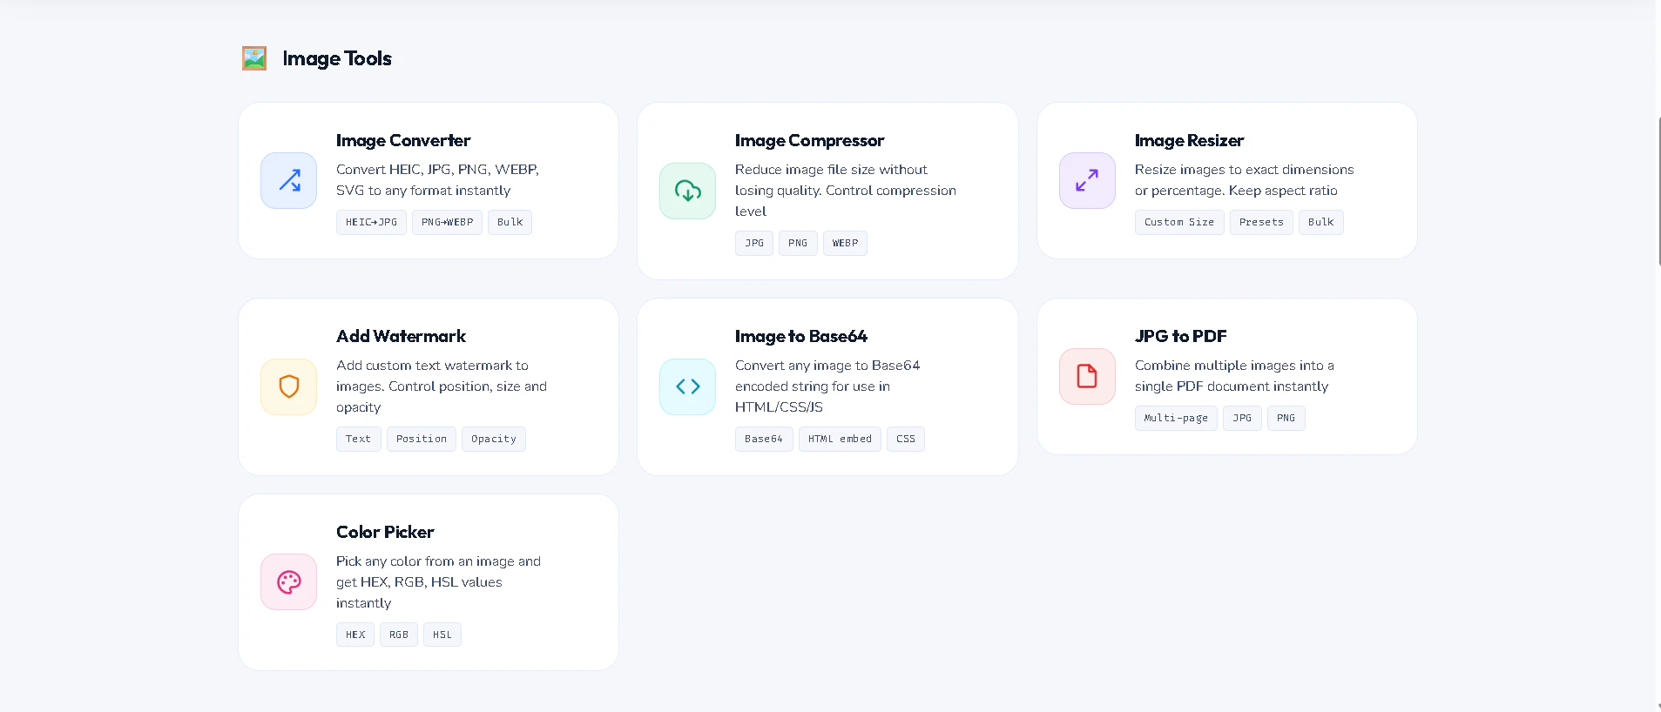This screenshot has height=712, width=1661.
Task: Click the JPG to PDF description text
Action: (x=1234, y=376)
